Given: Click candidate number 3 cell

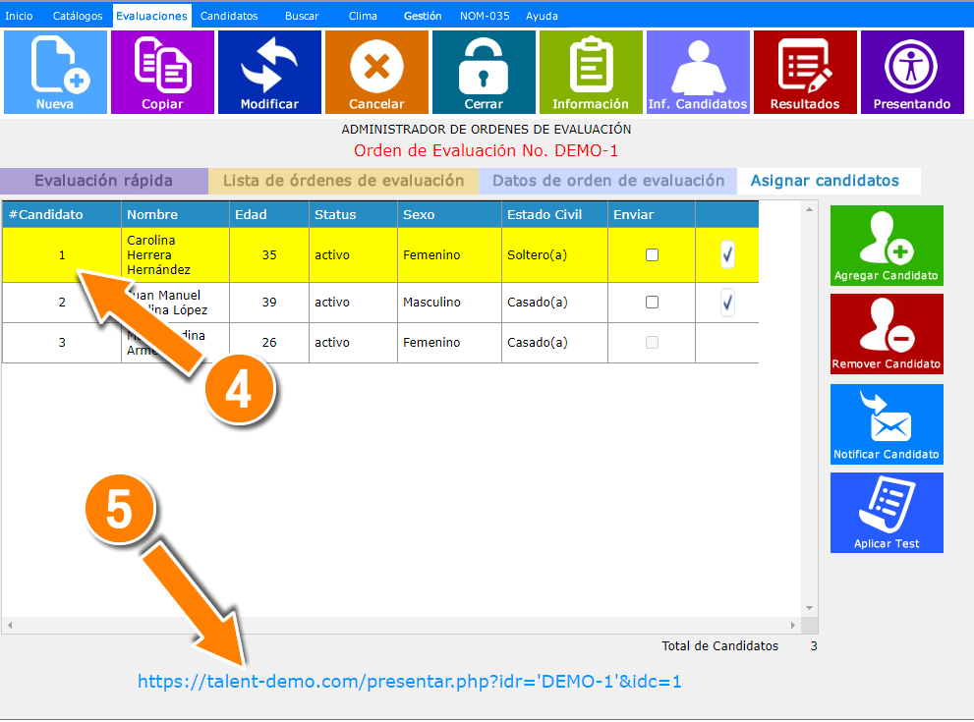Looking at the screenshot, I should click(62, 343).
